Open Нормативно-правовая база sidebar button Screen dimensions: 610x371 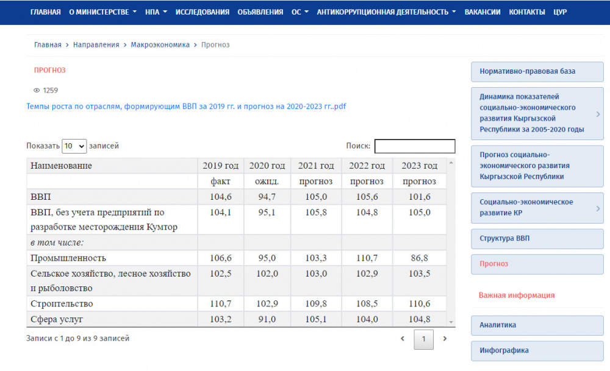[537, 71]
